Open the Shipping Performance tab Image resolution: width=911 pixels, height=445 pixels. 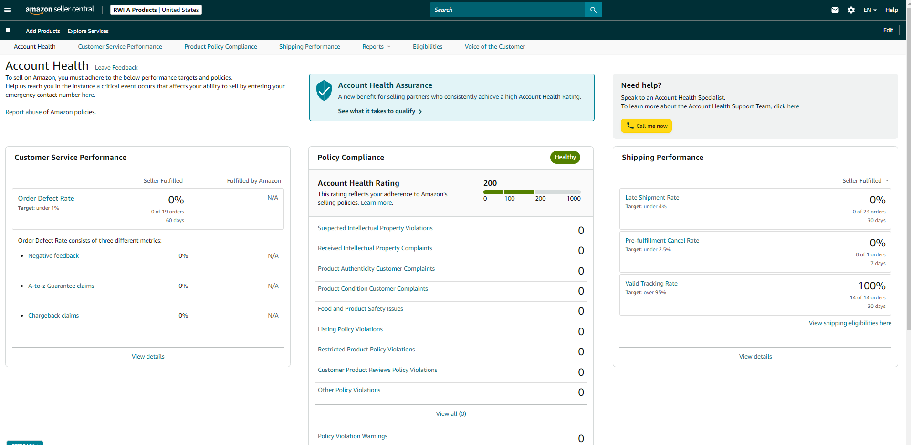[x=310, y=47]
